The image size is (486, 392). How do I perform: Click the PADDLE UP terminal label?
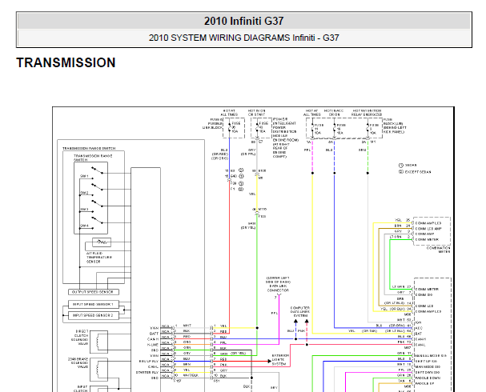[x=424, y=384]
